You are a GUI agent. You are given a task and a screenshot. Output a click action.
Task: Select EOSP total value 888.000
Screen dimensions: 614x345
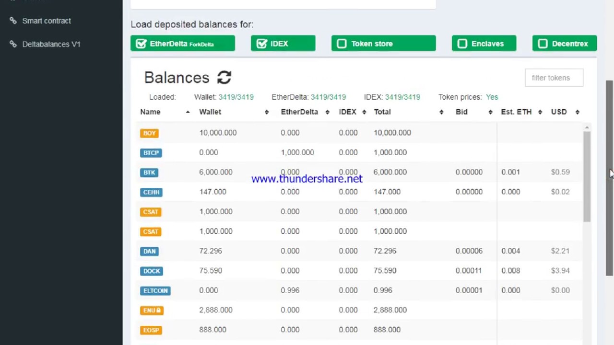[x=387, y=329]
